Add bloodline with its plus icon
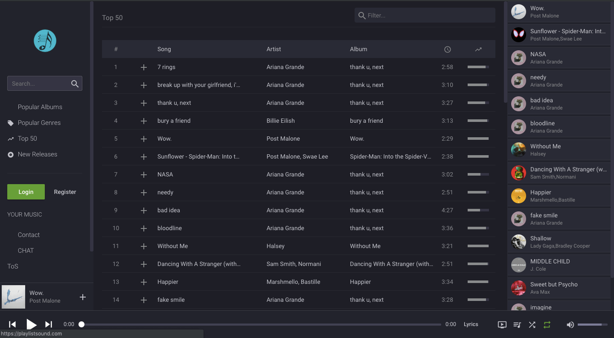The width and height of the screenshot is (614, 338). (x=144, y=228)
